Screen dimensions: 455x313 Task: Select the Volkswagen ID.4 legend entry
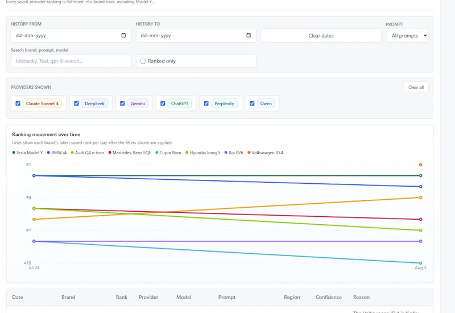point(265,153)
